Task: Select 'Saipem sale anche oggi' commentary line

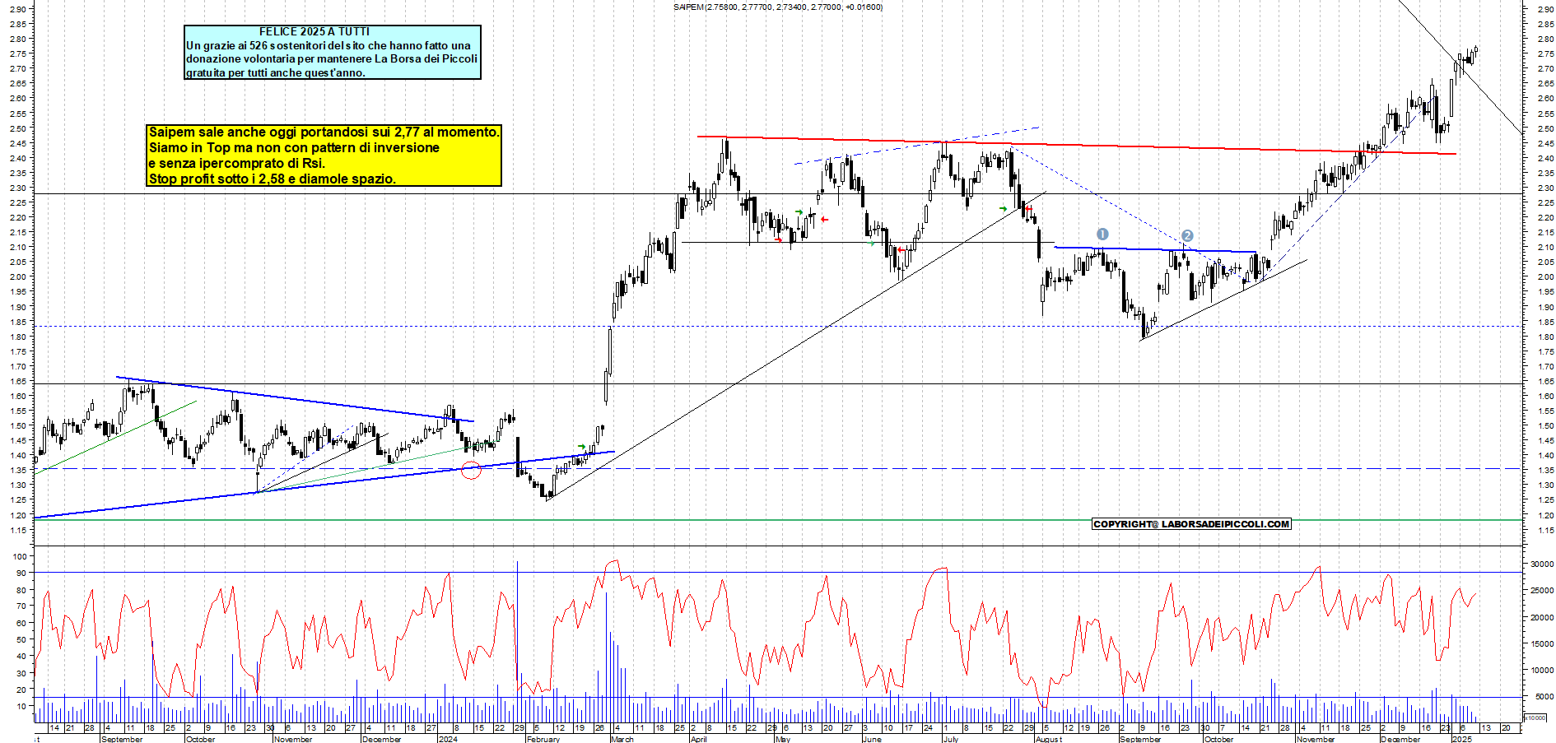Action: pos(324,132)
